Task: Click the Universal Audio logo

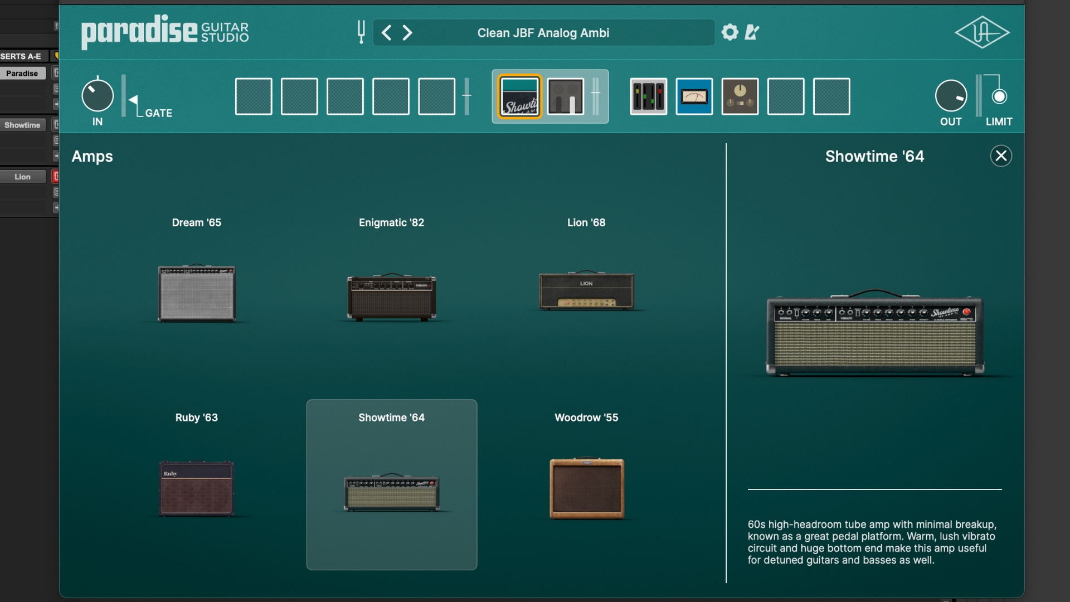Action: click(982, 32)
